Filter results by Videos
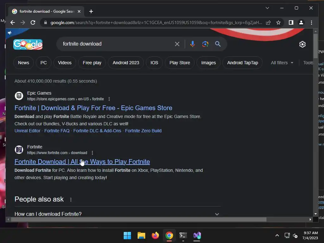 (x=65, y=63)
